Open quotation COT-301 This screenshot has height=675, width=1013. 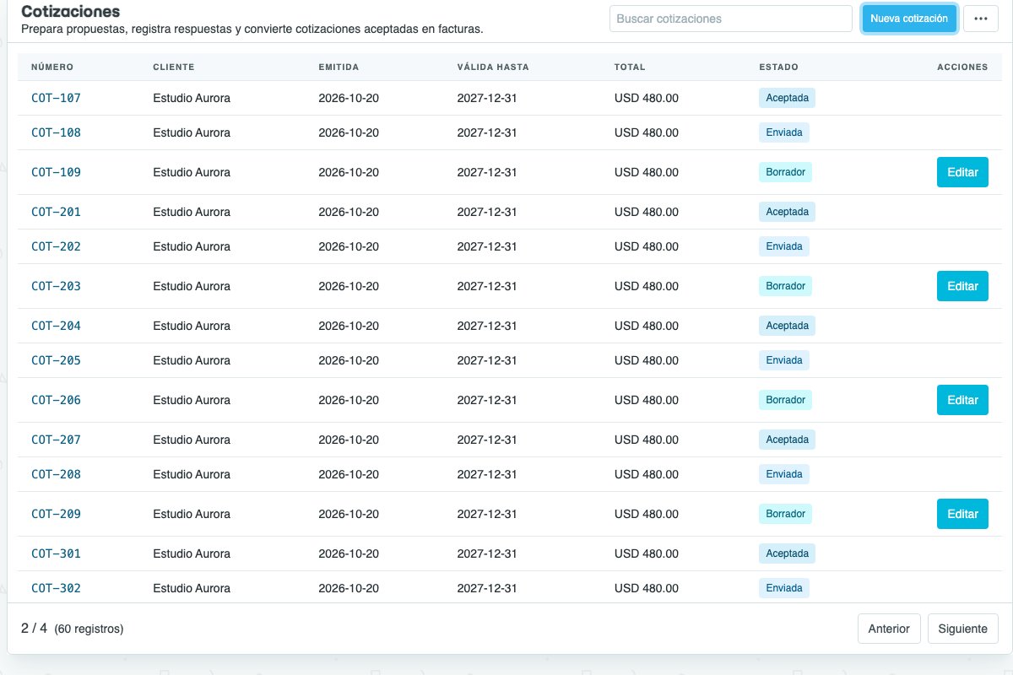tap(56, 553)
